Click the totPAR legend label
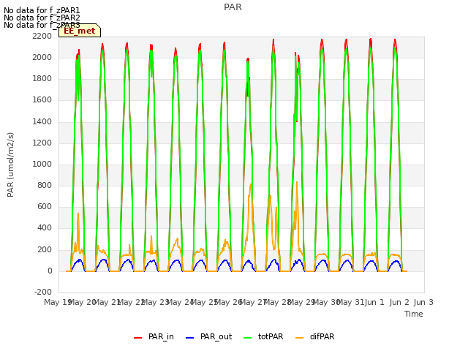 click(x=271, y=336)
